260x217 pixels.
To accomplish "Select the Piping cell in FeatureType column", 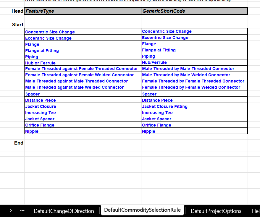I will (x=83, y=56).
